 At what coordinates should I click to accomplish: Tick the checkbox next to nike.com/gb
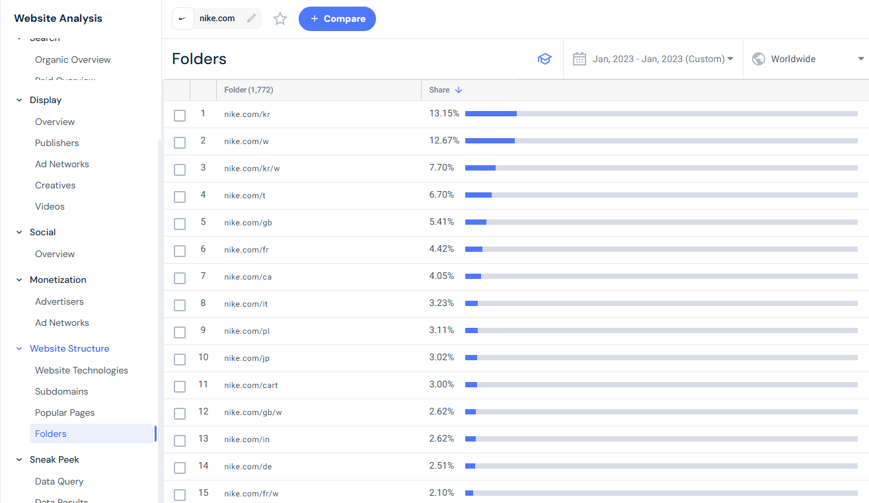coord(179,223)
